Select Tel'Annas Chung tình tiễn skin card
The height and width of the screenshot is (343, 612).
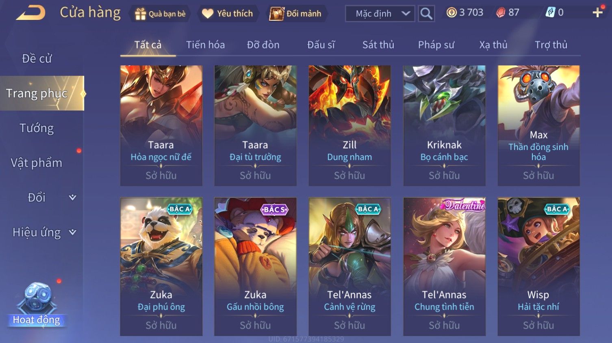444,266
